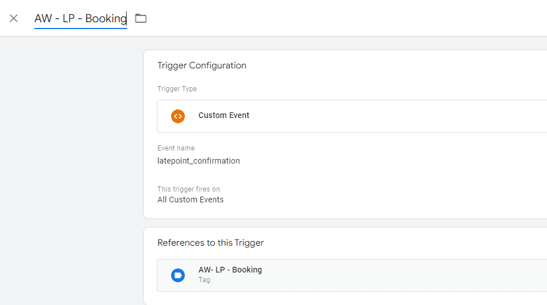
Task: Click the 'Event name' label
Action: pyautogui.click(x=176, y=148)
